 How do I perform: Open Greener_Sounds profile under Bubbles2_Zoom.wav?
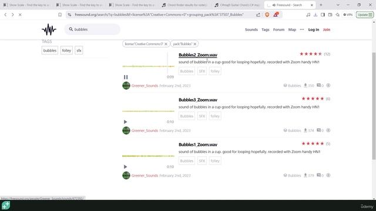pyautogui.click(x=145, y=86)
